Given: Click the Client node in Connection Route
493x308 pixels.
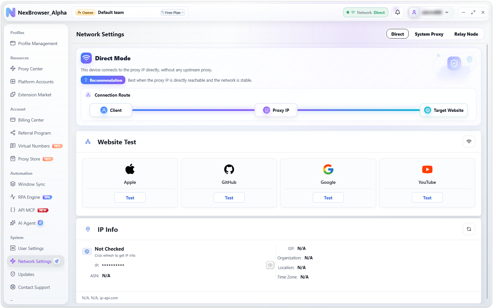Looking at the screenshot, I should point(111,110).
